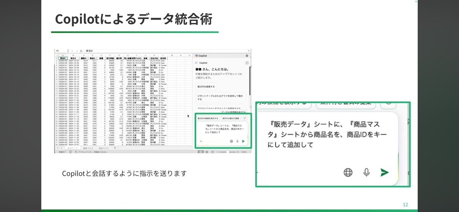Viewport: 459px width, 212px height.
Task: Open Insert Function with the fx icon
Action: click(x=81, y=51)
